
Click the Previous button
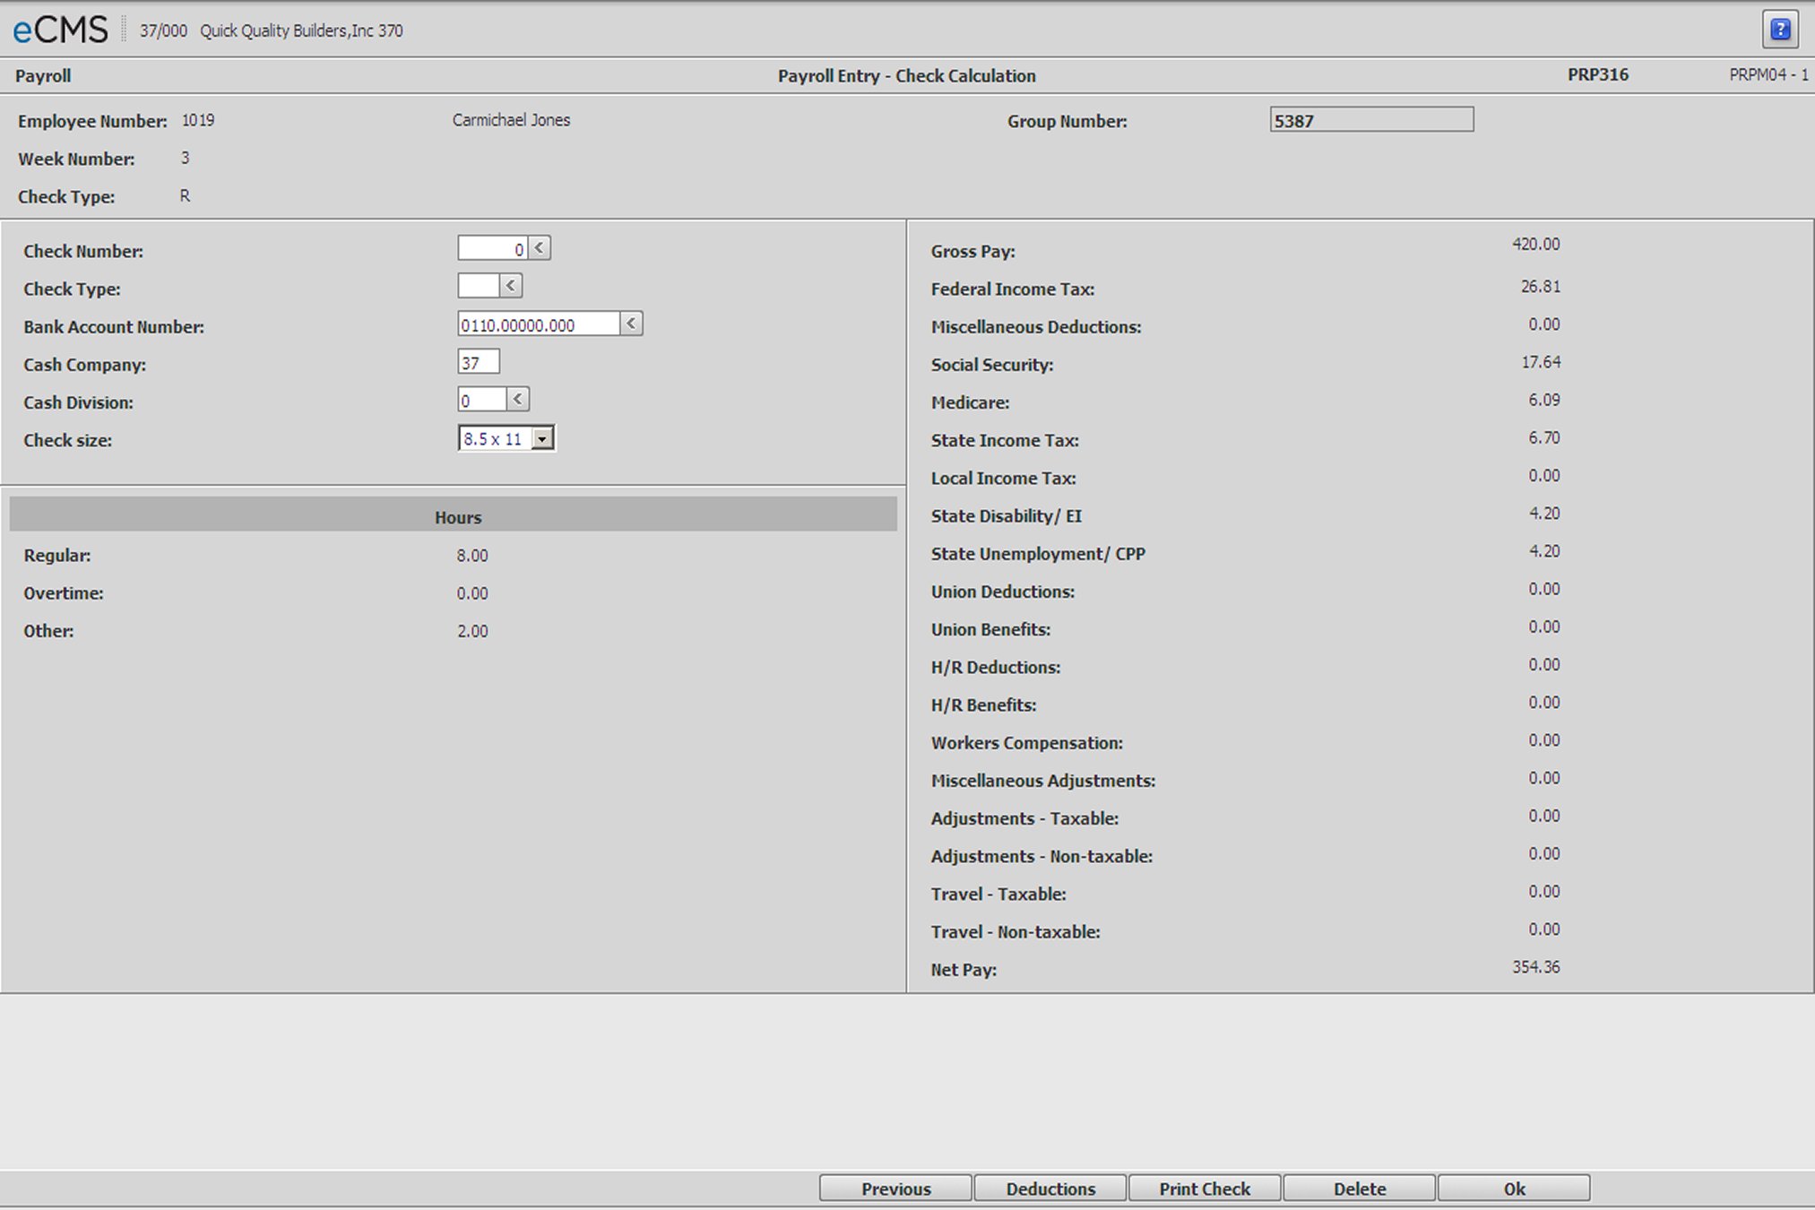(x=895, y=1188)
